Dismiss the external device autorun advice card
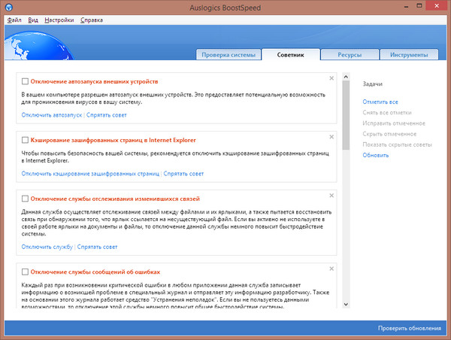The height and width of the screenshot is (340, 451). 331,78
